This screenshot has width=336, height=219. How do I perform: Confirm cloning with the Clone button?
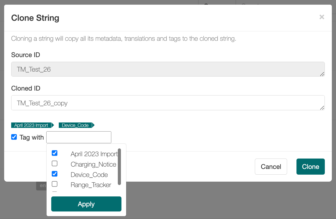coord(311,166)
